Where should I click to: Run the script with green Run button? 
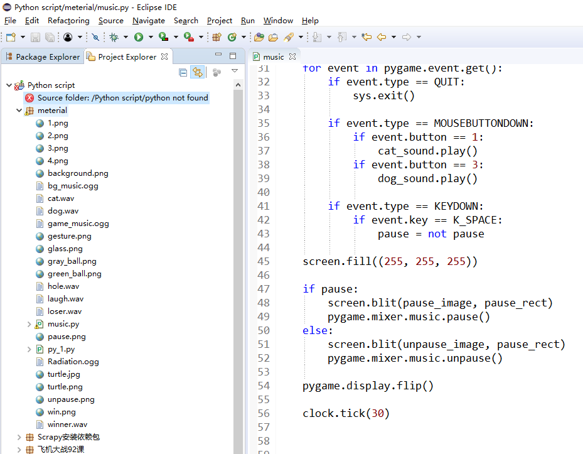click(139, 38)
